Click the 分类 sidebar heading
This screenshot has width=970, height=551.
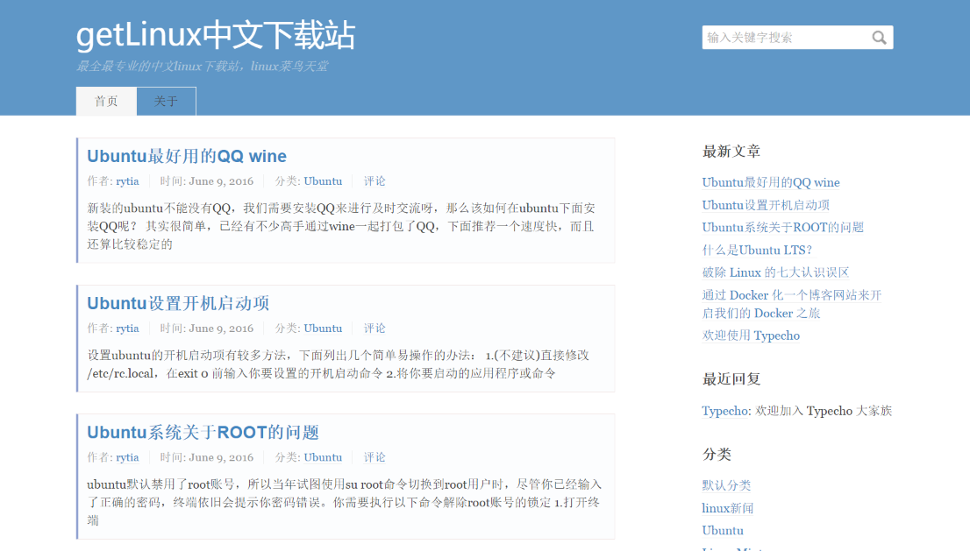coord(717,455)
